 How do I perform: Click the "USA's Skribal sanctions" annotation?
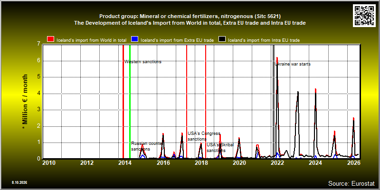(x=220, y=148)
